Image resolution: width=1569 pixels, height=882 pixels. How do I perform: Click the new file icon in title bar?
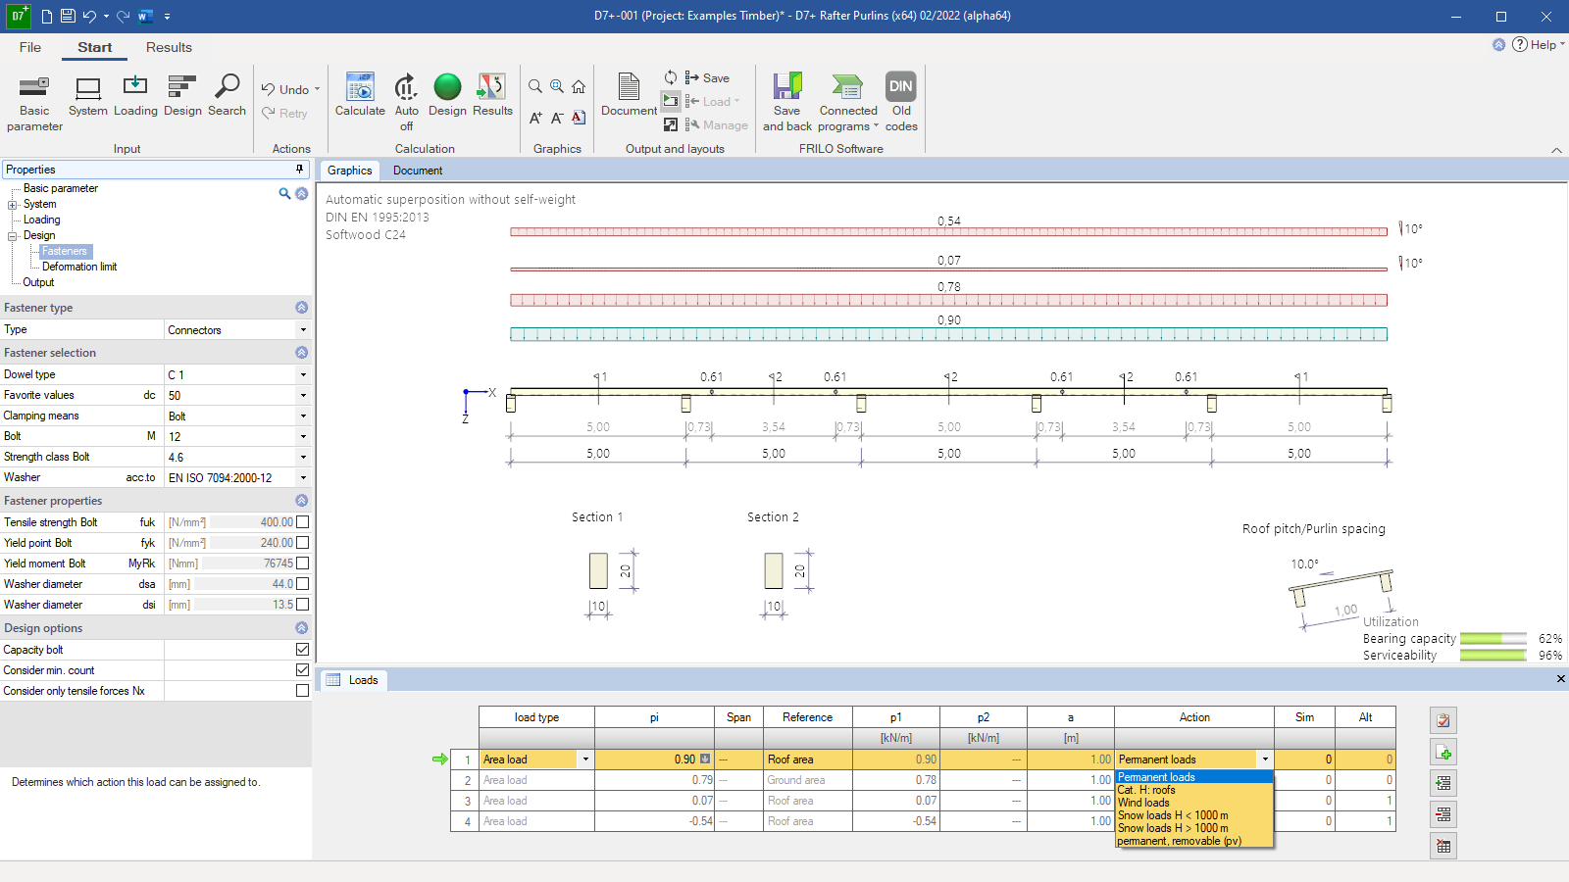click(x=46, y=16)
